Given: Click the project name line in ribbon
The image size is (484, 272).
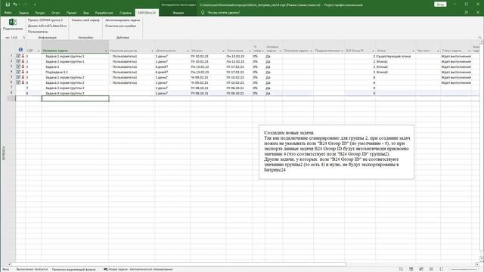Looking at the screenshot, I should (x=45, y=20).
